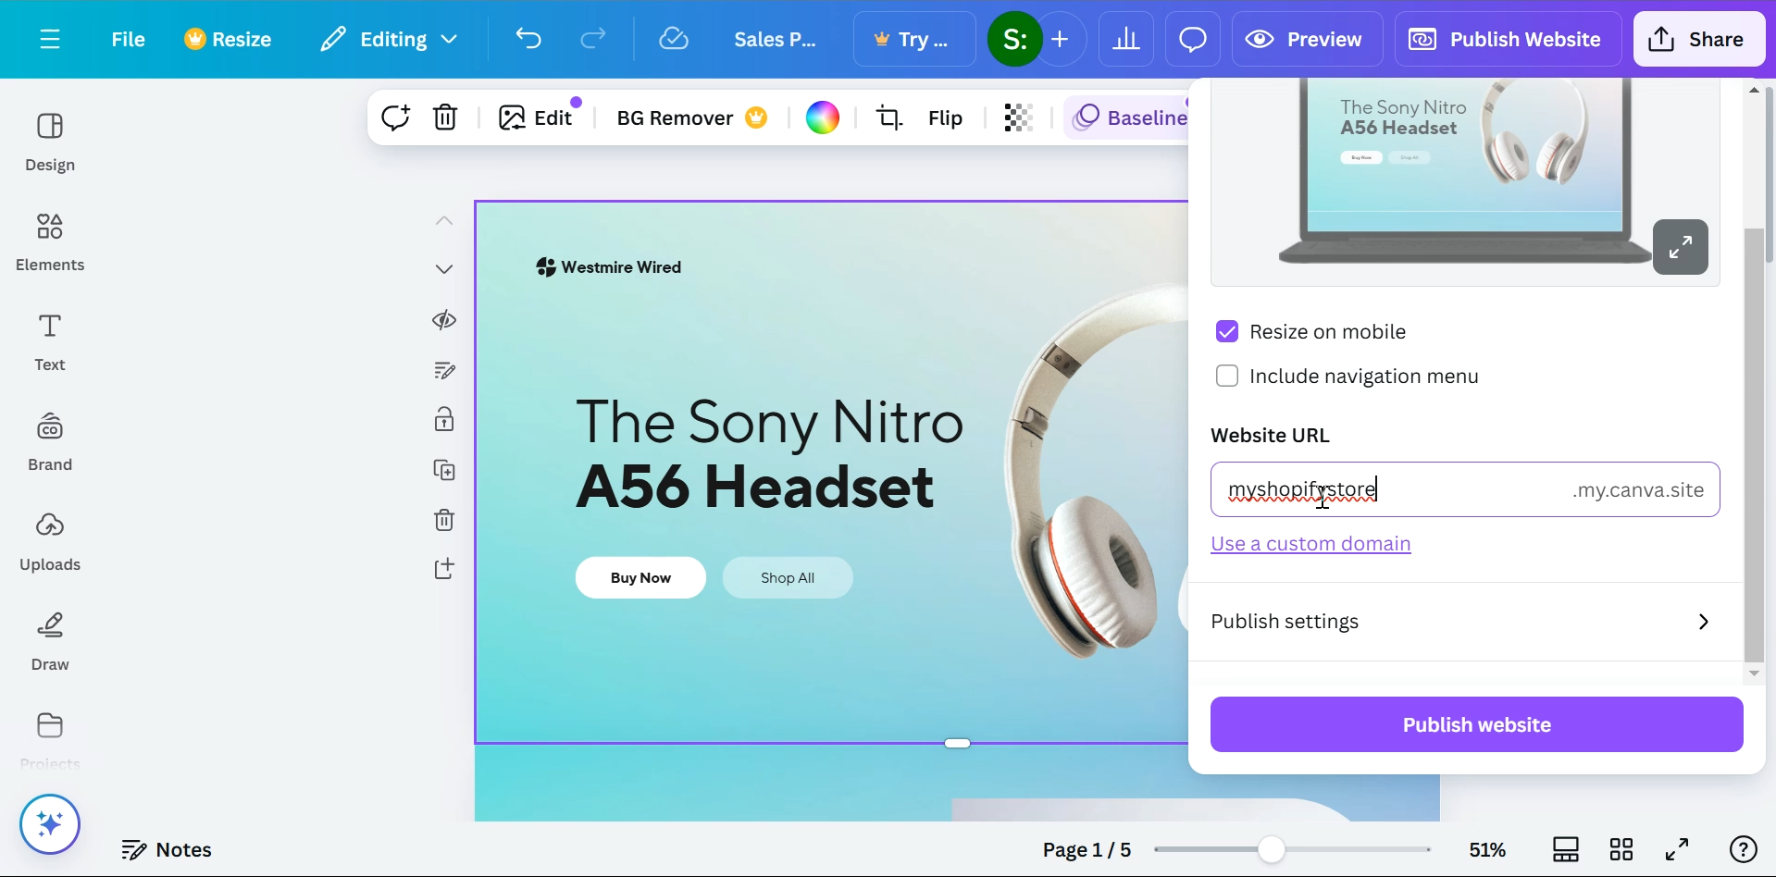The image size is (1776, 877).
Task: Redo the last action
Action: [x=592, y=39]
